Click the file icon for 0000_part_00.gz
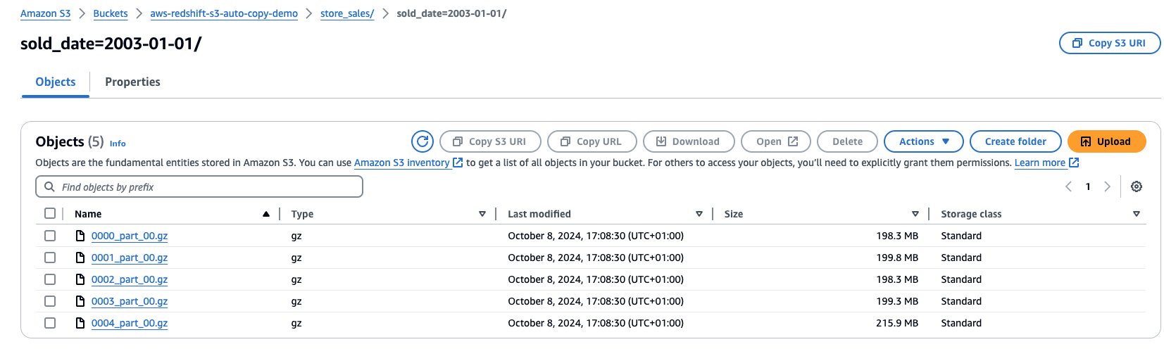 coord(80,236)
